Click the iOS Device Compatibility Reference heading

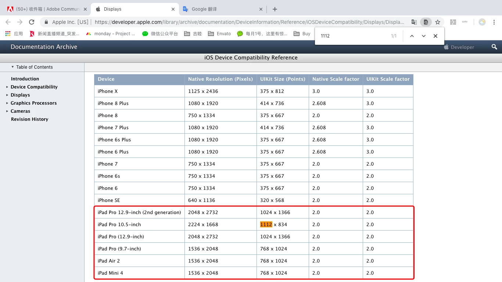[251, 58]
